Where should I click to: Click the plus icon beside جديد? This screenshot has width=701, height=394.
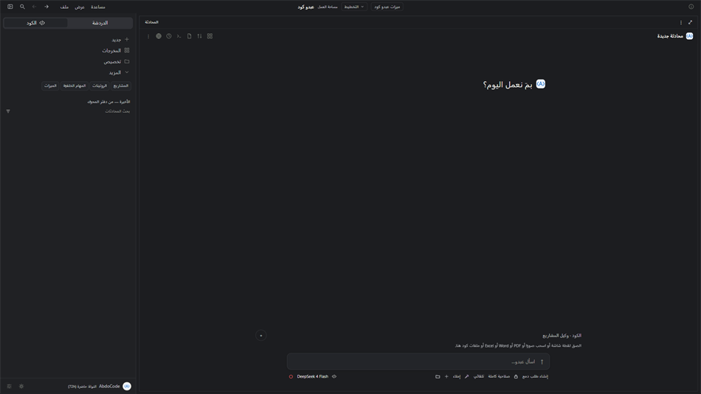tap(127, 39)
